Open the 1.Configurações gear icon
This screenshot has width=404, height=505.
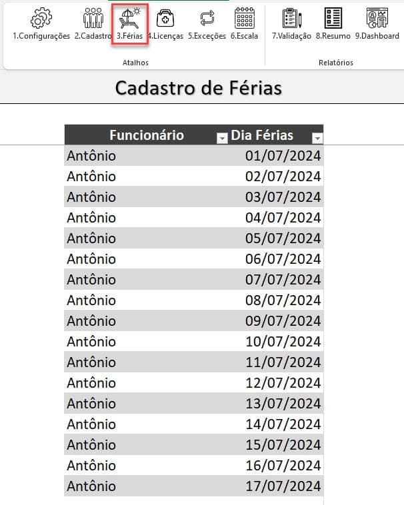coord(41,19)
